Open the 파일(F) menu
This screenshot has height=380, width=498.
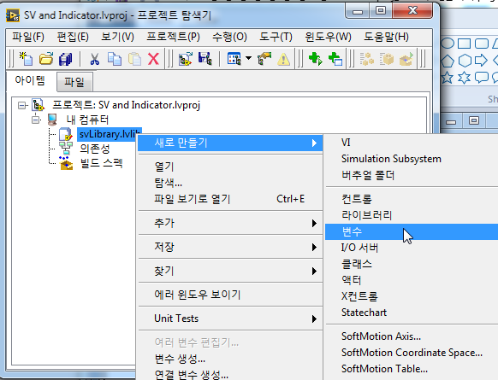tap(28, 37)
